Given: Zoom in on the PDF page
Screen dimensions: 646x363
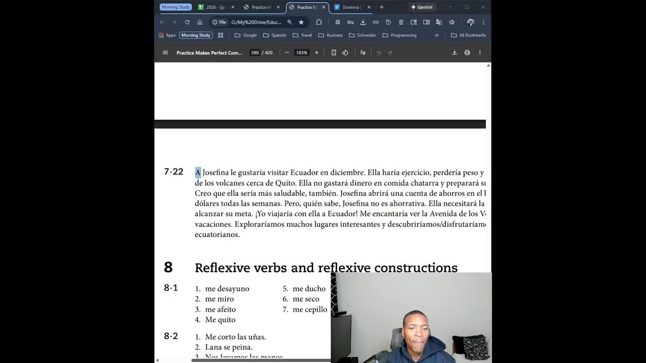Looking at the screenshot, I should (x=316, y=52).
